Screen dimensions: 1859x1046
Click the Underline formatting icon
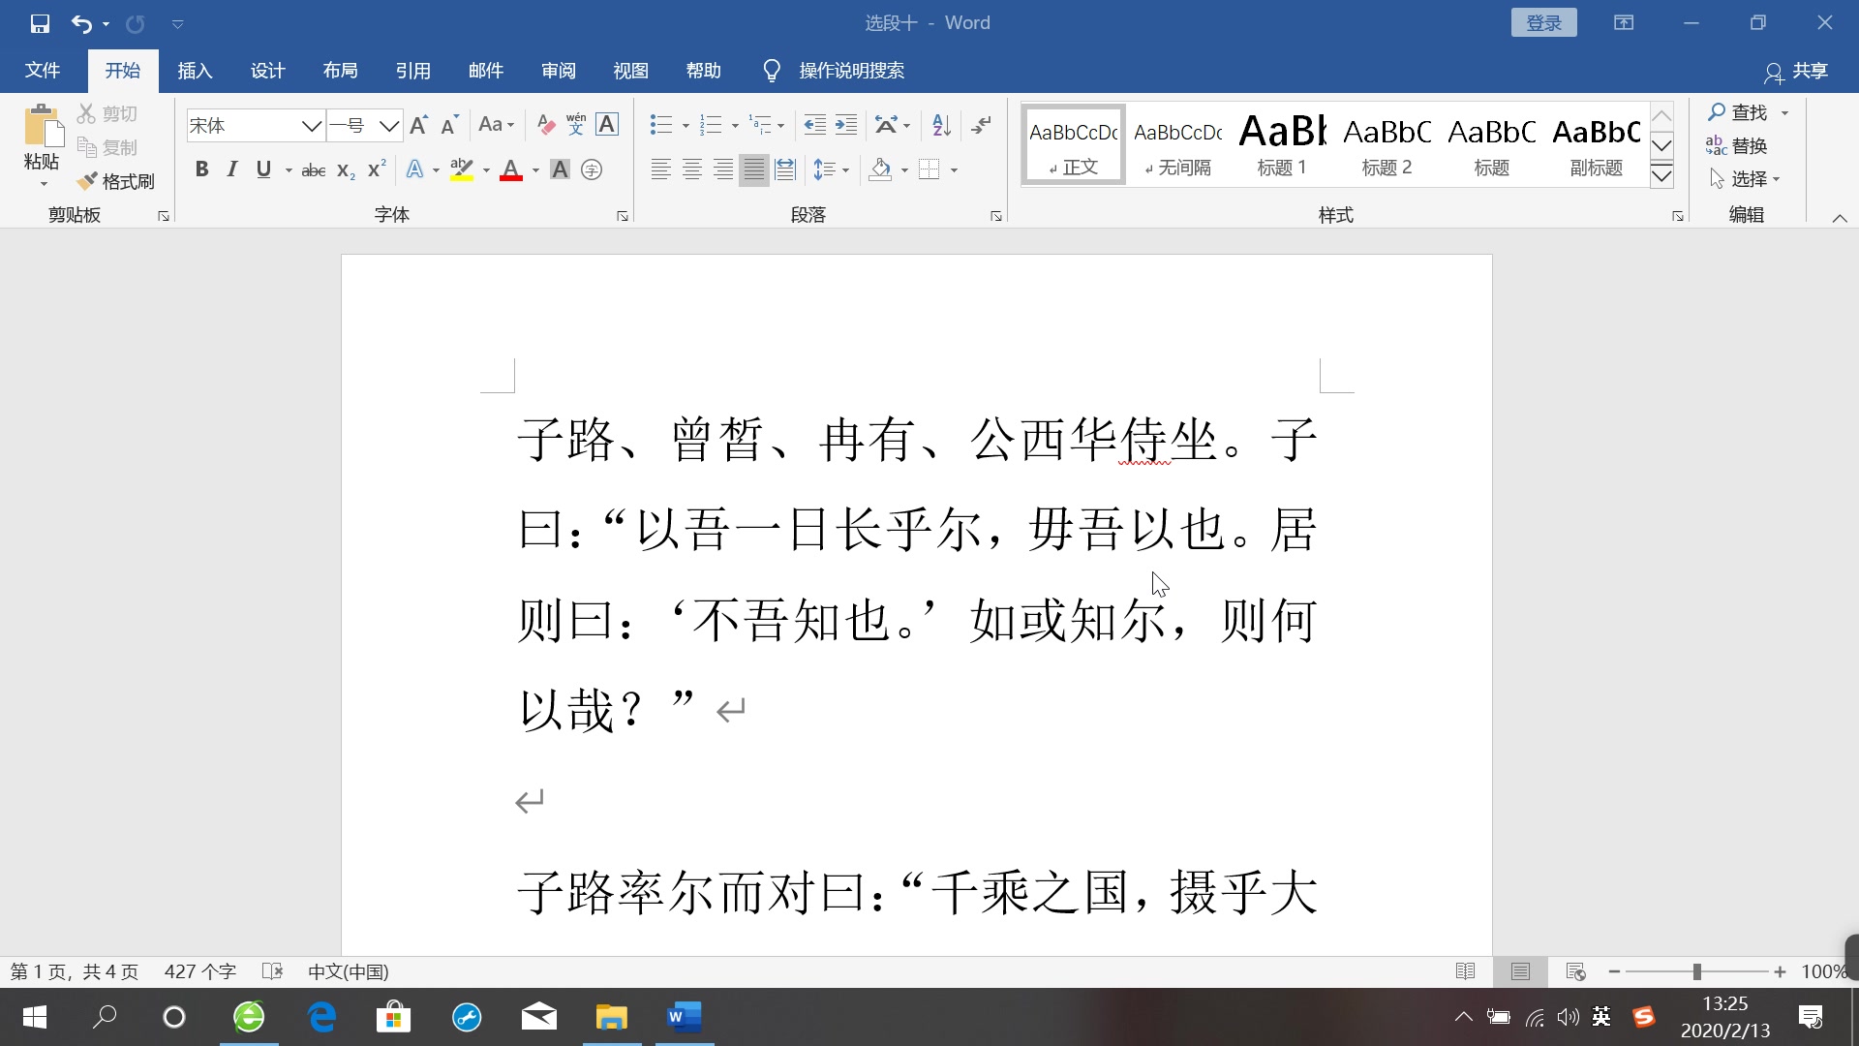(263, 169)
